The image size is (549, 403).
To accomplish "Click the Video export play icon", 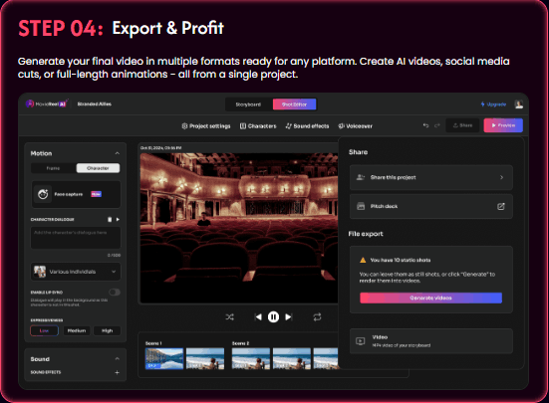I will pos(361,341).
